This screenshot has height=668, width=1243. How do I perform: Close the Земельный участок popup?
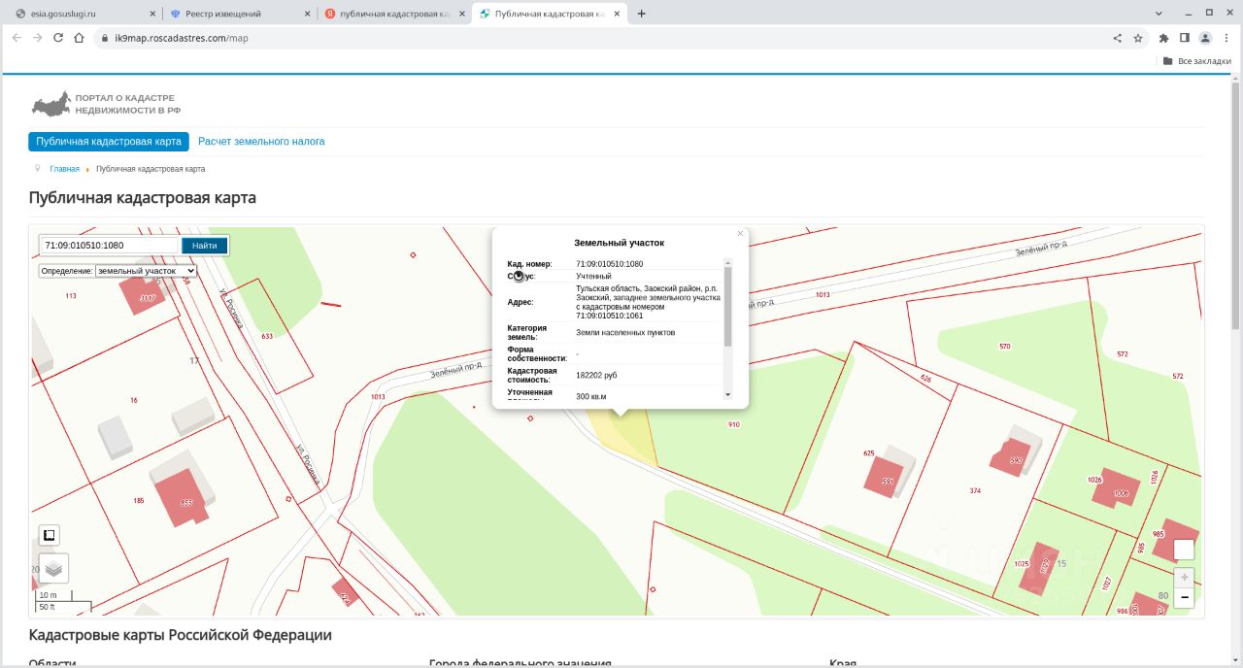coord(740,233)
